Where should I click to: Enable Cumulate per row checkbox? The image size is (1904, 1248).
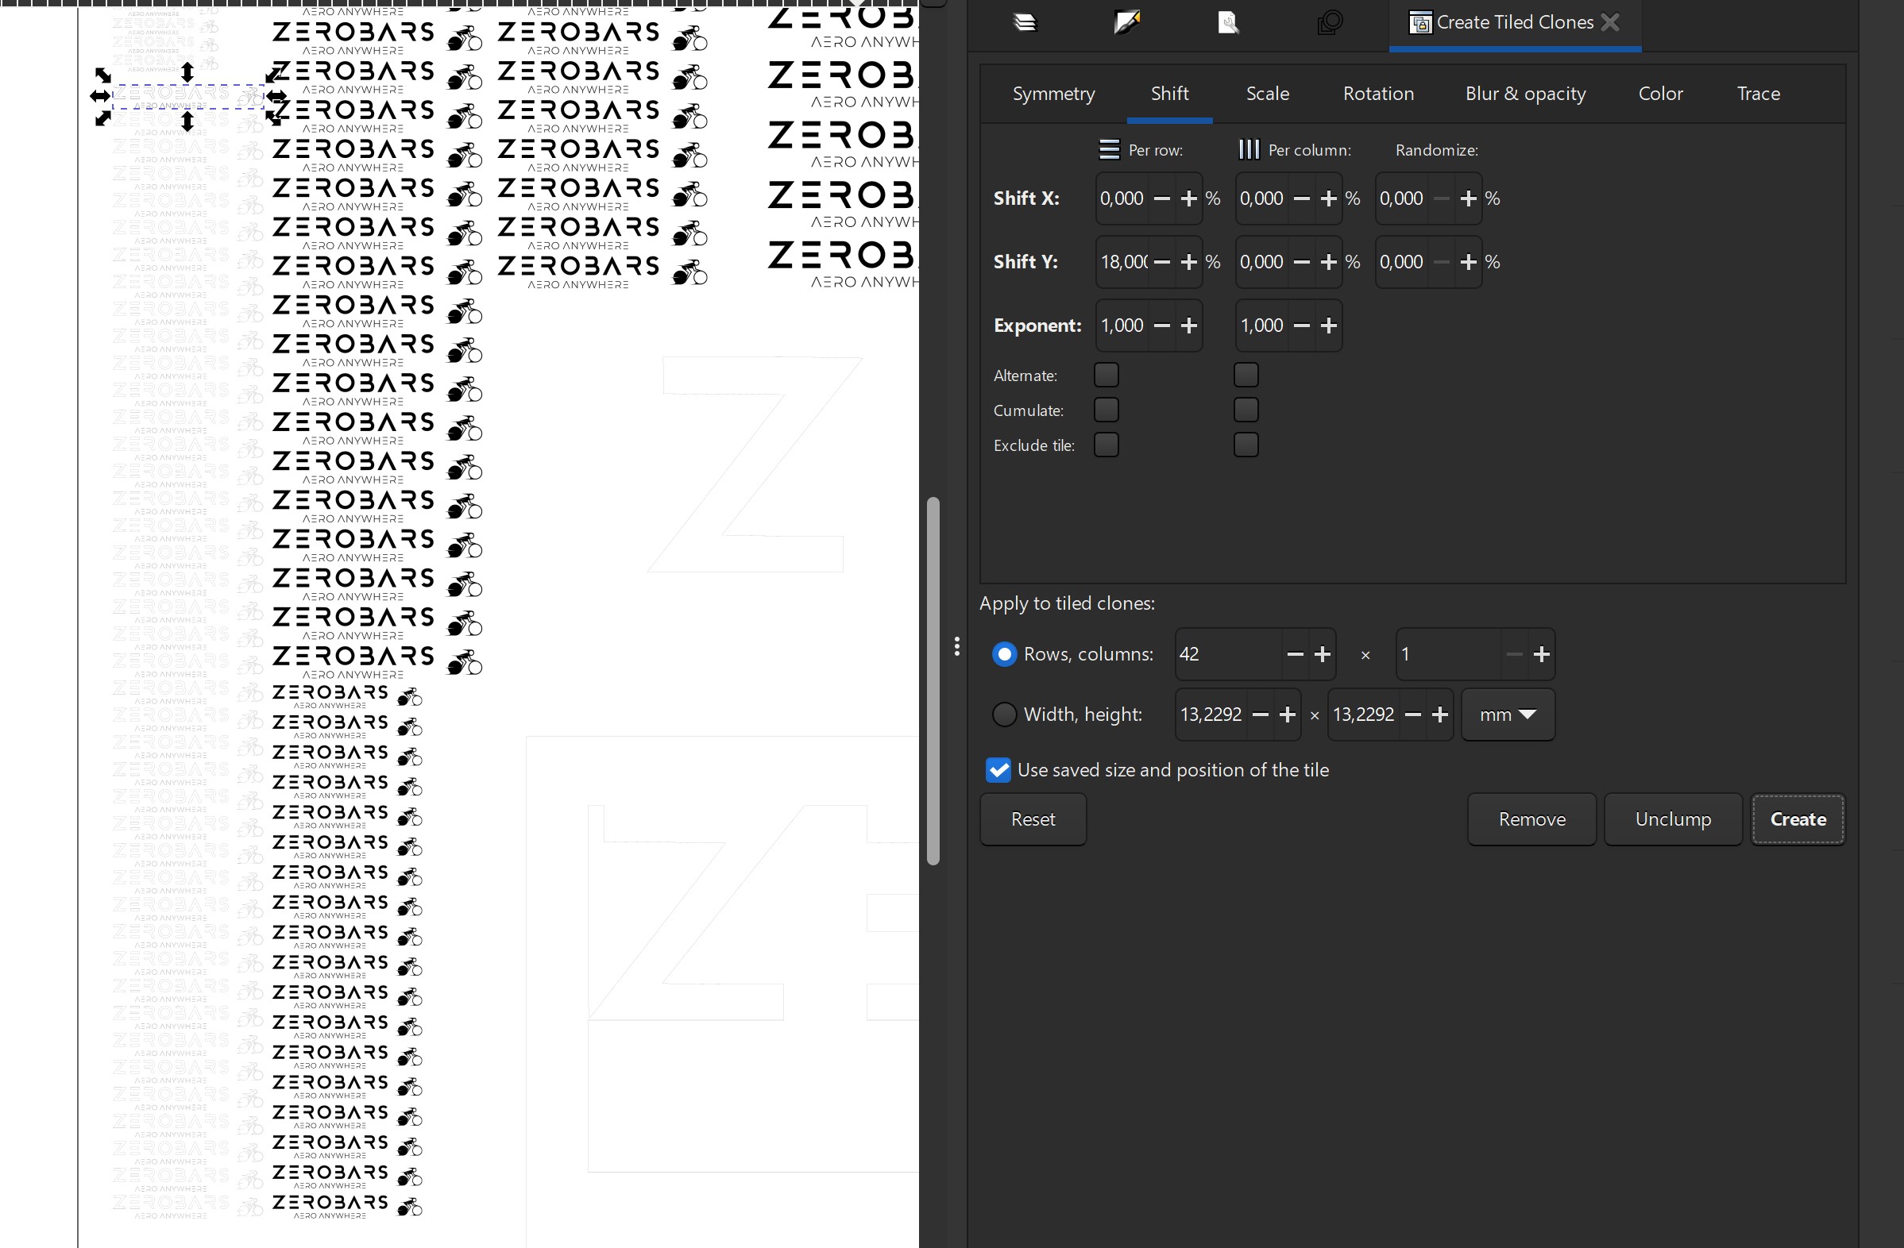1106,410
